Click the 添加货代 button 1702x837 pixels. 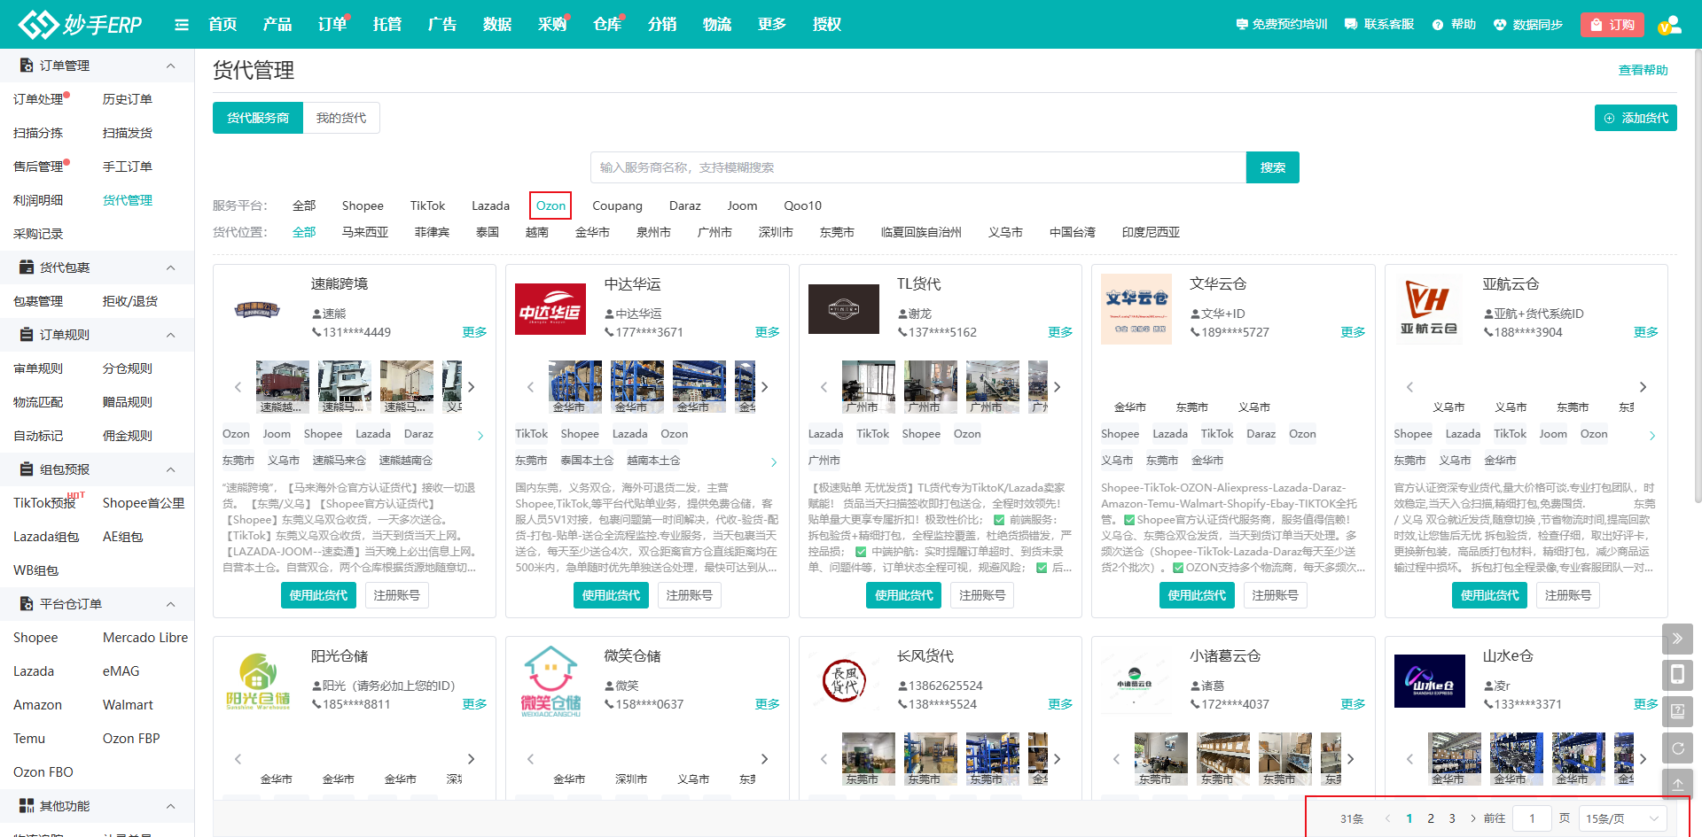point(1636,118)
